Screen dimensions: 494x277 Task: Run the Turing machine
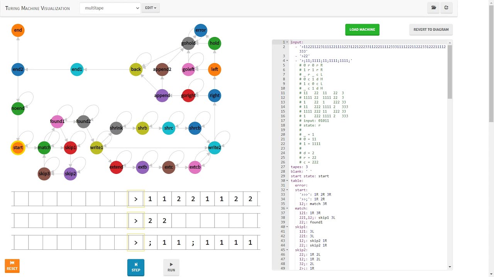[171, 267]
